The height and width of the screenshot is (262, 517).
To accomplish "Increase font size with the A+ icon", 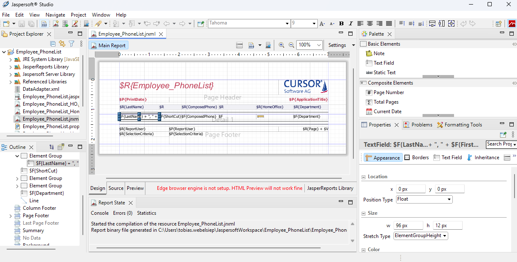I will point(322,24).
